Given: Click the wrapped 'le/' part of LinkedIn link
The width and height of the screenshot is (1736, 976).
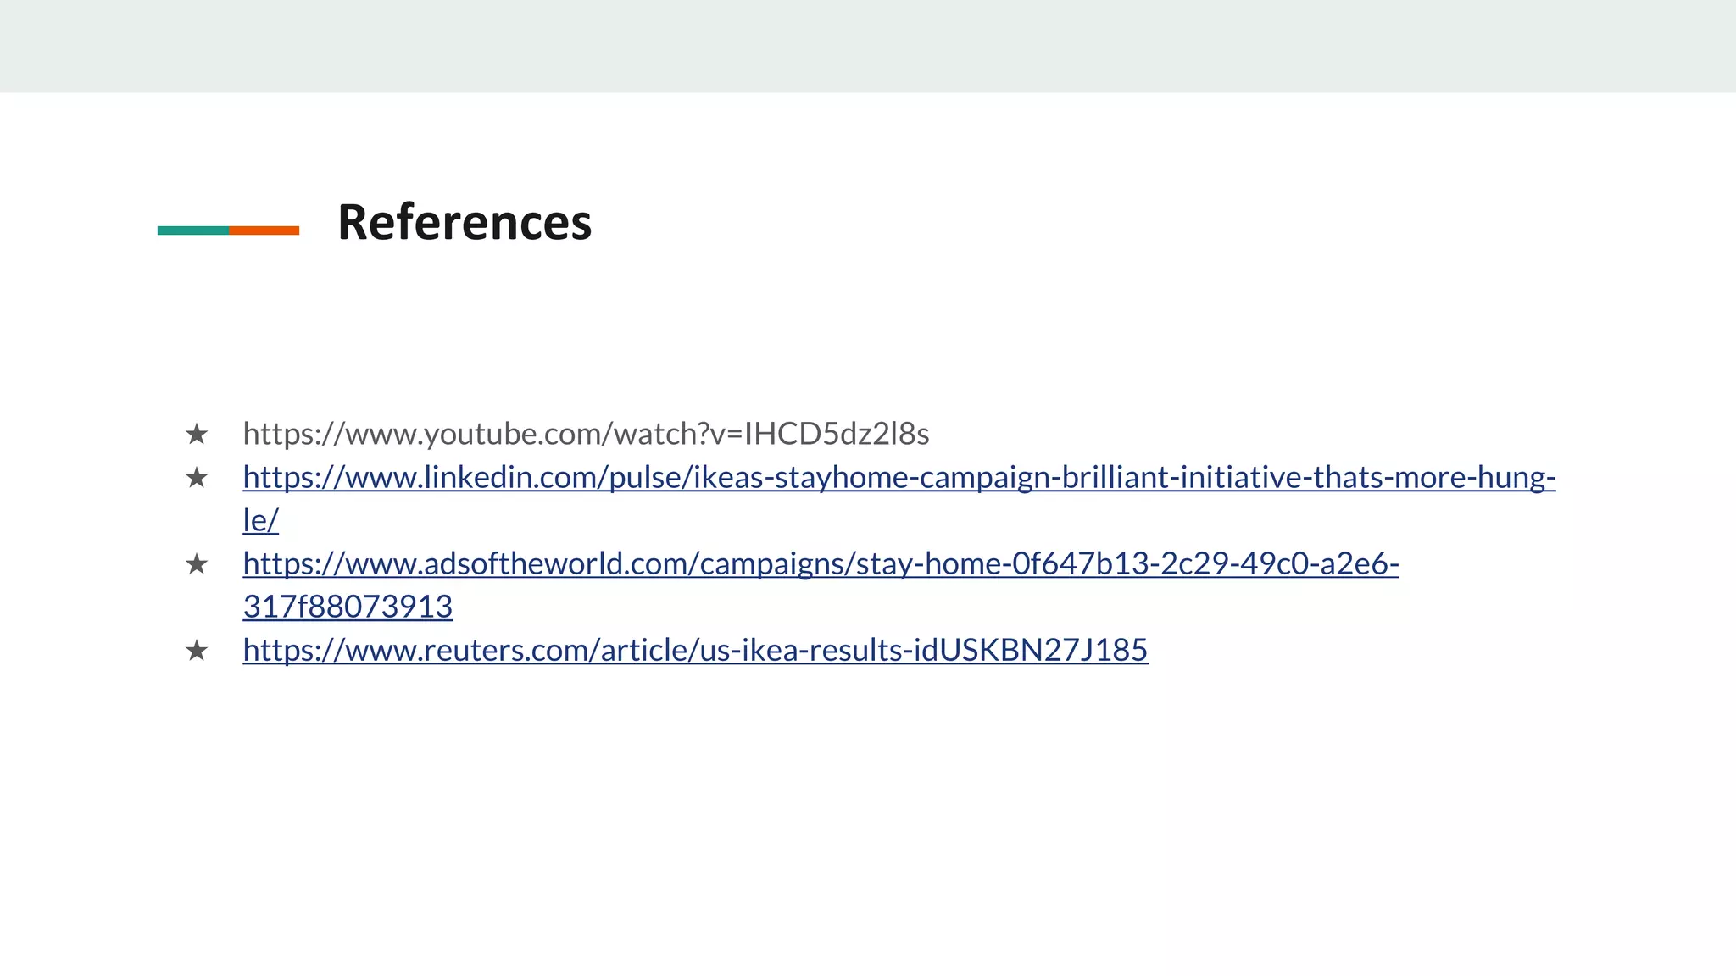Looking at the screenshot, I should (260, 521).
